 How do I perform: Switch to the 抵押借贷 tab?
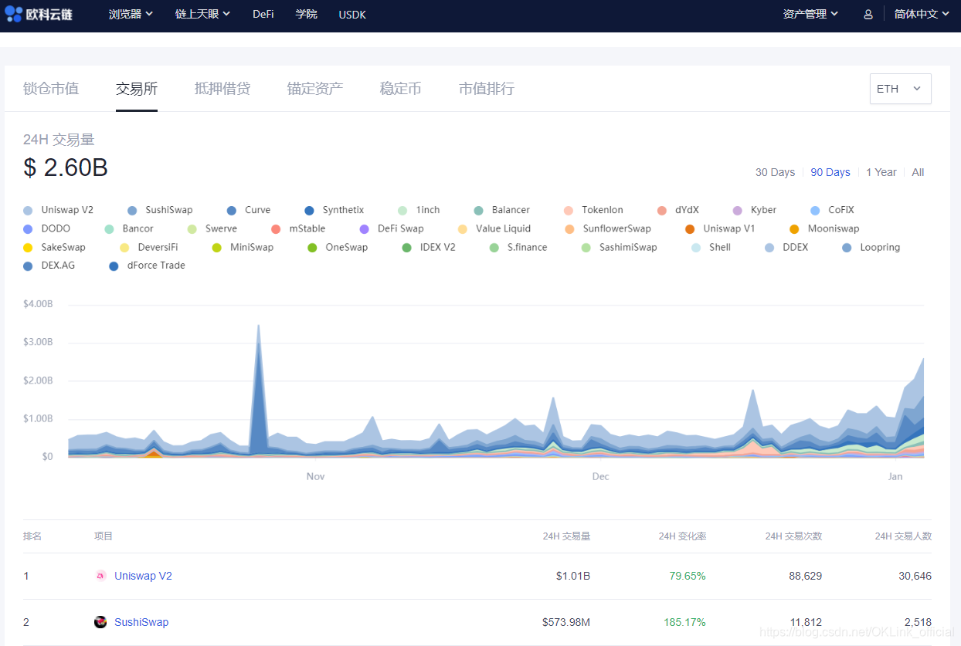[x=222, y=89]
